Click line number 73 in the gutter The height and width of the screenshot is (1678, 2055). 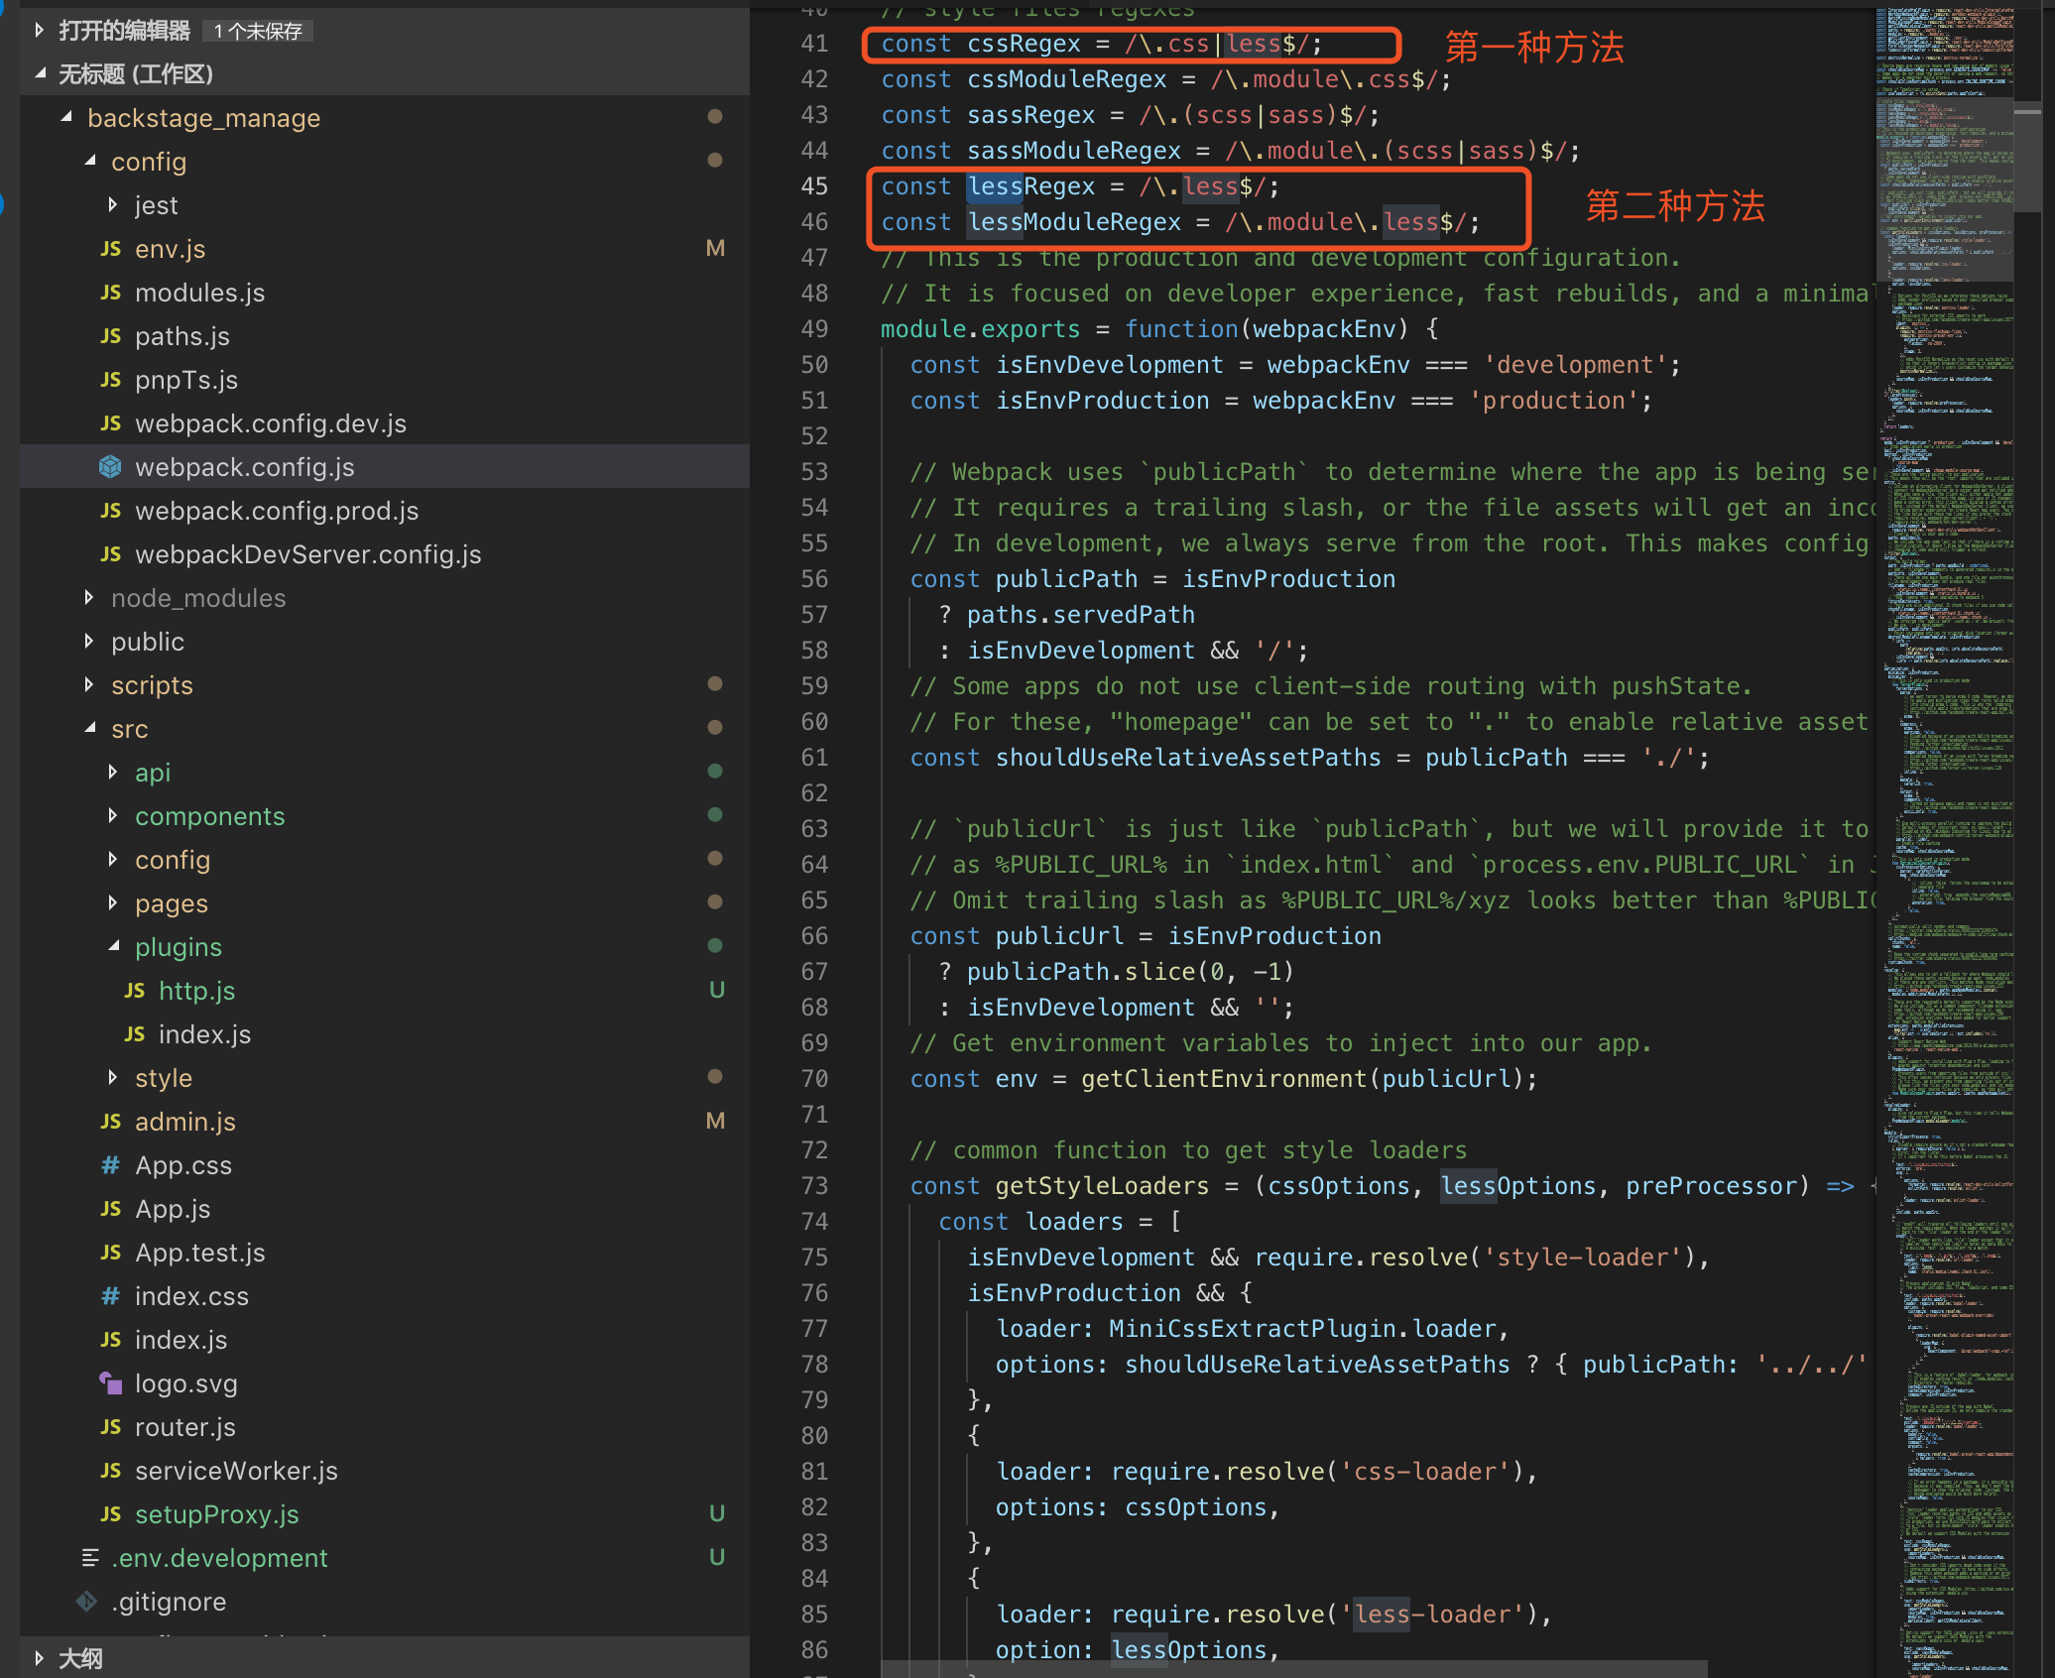814,1186
